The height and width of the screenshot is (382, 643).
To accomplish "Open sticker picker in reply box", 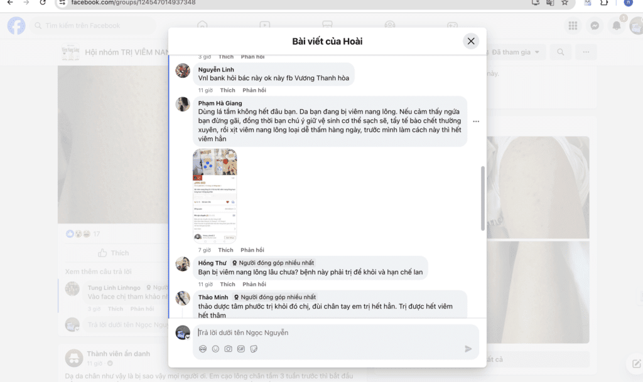I will point(254,349).
